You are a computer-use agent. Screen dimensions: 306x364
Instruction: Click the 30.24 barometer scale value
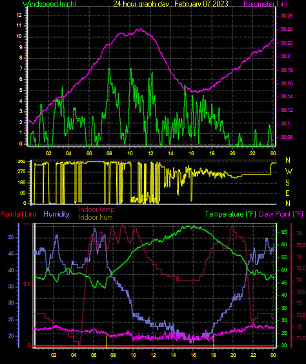click(287, 29)
